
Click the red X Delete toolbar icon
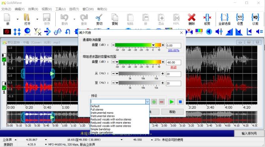(x=192, y=19)
